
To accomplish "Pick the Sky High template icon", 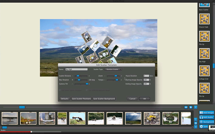I will [204, 53].
